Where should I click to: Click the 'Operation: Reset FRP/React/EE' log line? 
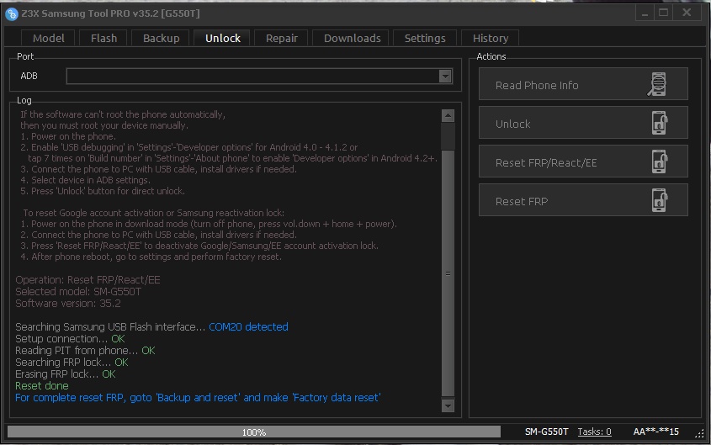pyautogui.click(x=88, y=279)
